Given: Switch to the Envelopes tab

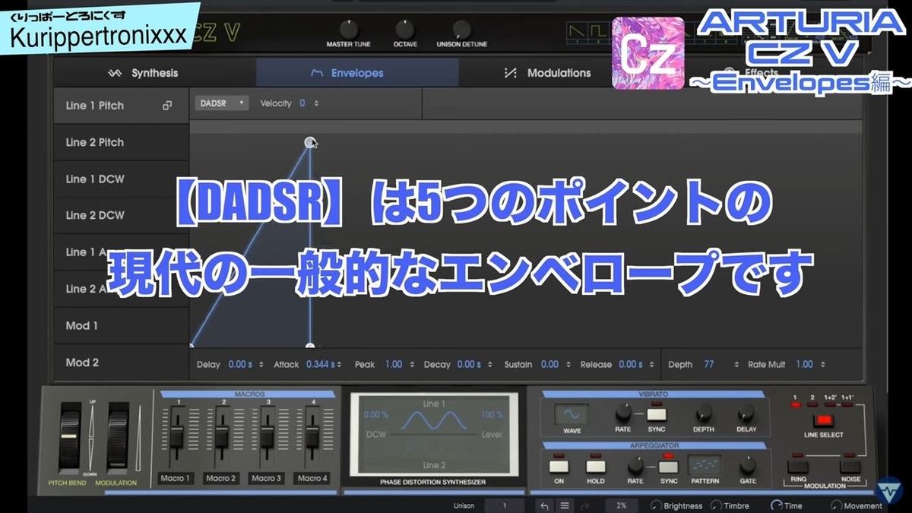Looking at the screenshot, I should (357, 73).
